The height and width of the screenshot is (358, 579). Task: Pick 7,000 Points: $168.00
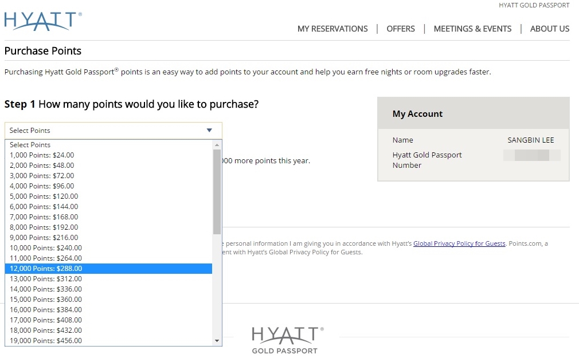click(x=108, y=217)
